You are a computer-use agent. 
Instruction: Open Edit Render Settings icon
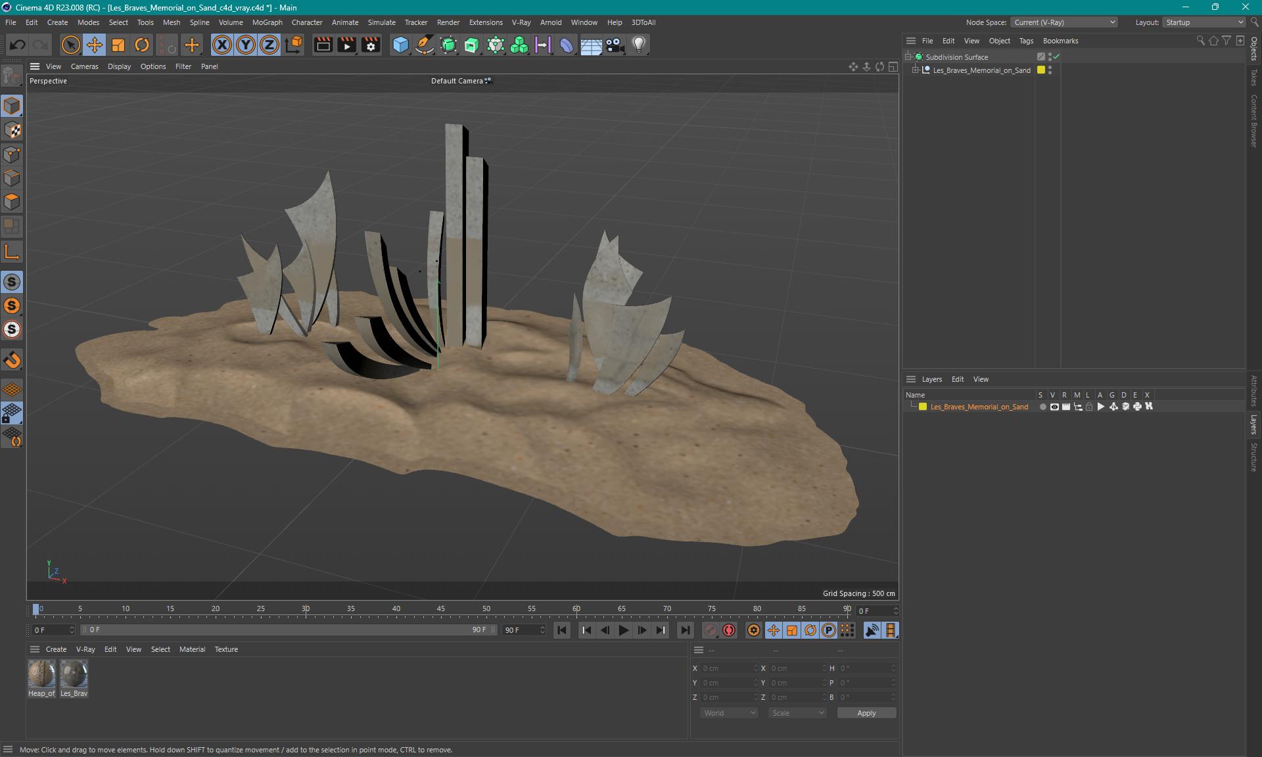coord(371,45)
